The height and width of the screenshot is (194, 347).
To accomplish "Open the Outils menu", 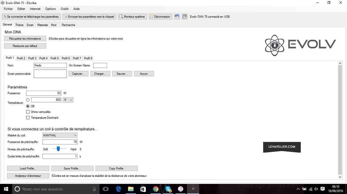I will point(65,9).
